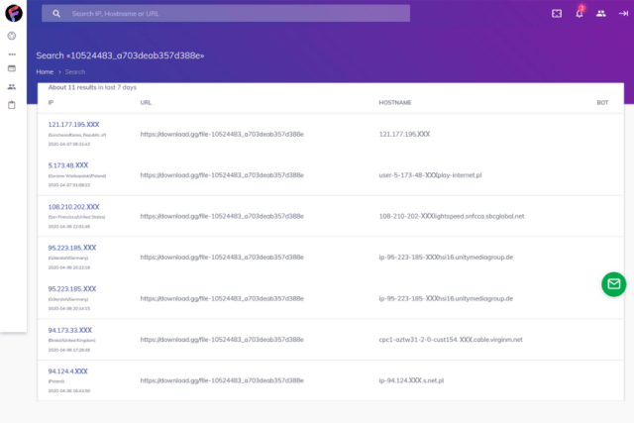
Task: Click the app logo in the sidebar
Action: 12,14
